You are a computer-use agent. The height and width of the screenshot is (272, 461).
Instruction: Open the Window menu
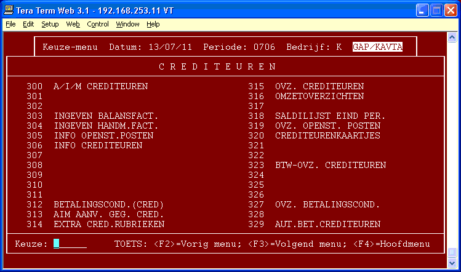coord(127,24)
